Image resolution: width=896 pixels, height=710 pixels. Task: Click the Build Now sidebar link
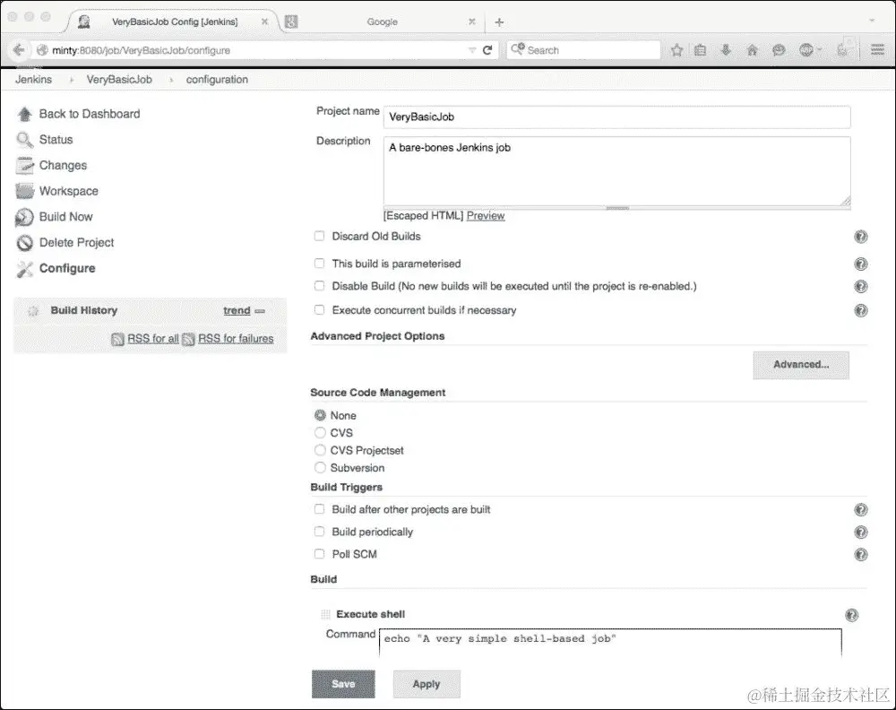pos(65,217)
